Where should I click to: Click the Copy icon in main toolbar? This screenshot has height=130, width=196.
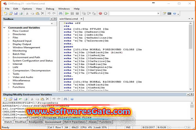(x=32, y=14)
